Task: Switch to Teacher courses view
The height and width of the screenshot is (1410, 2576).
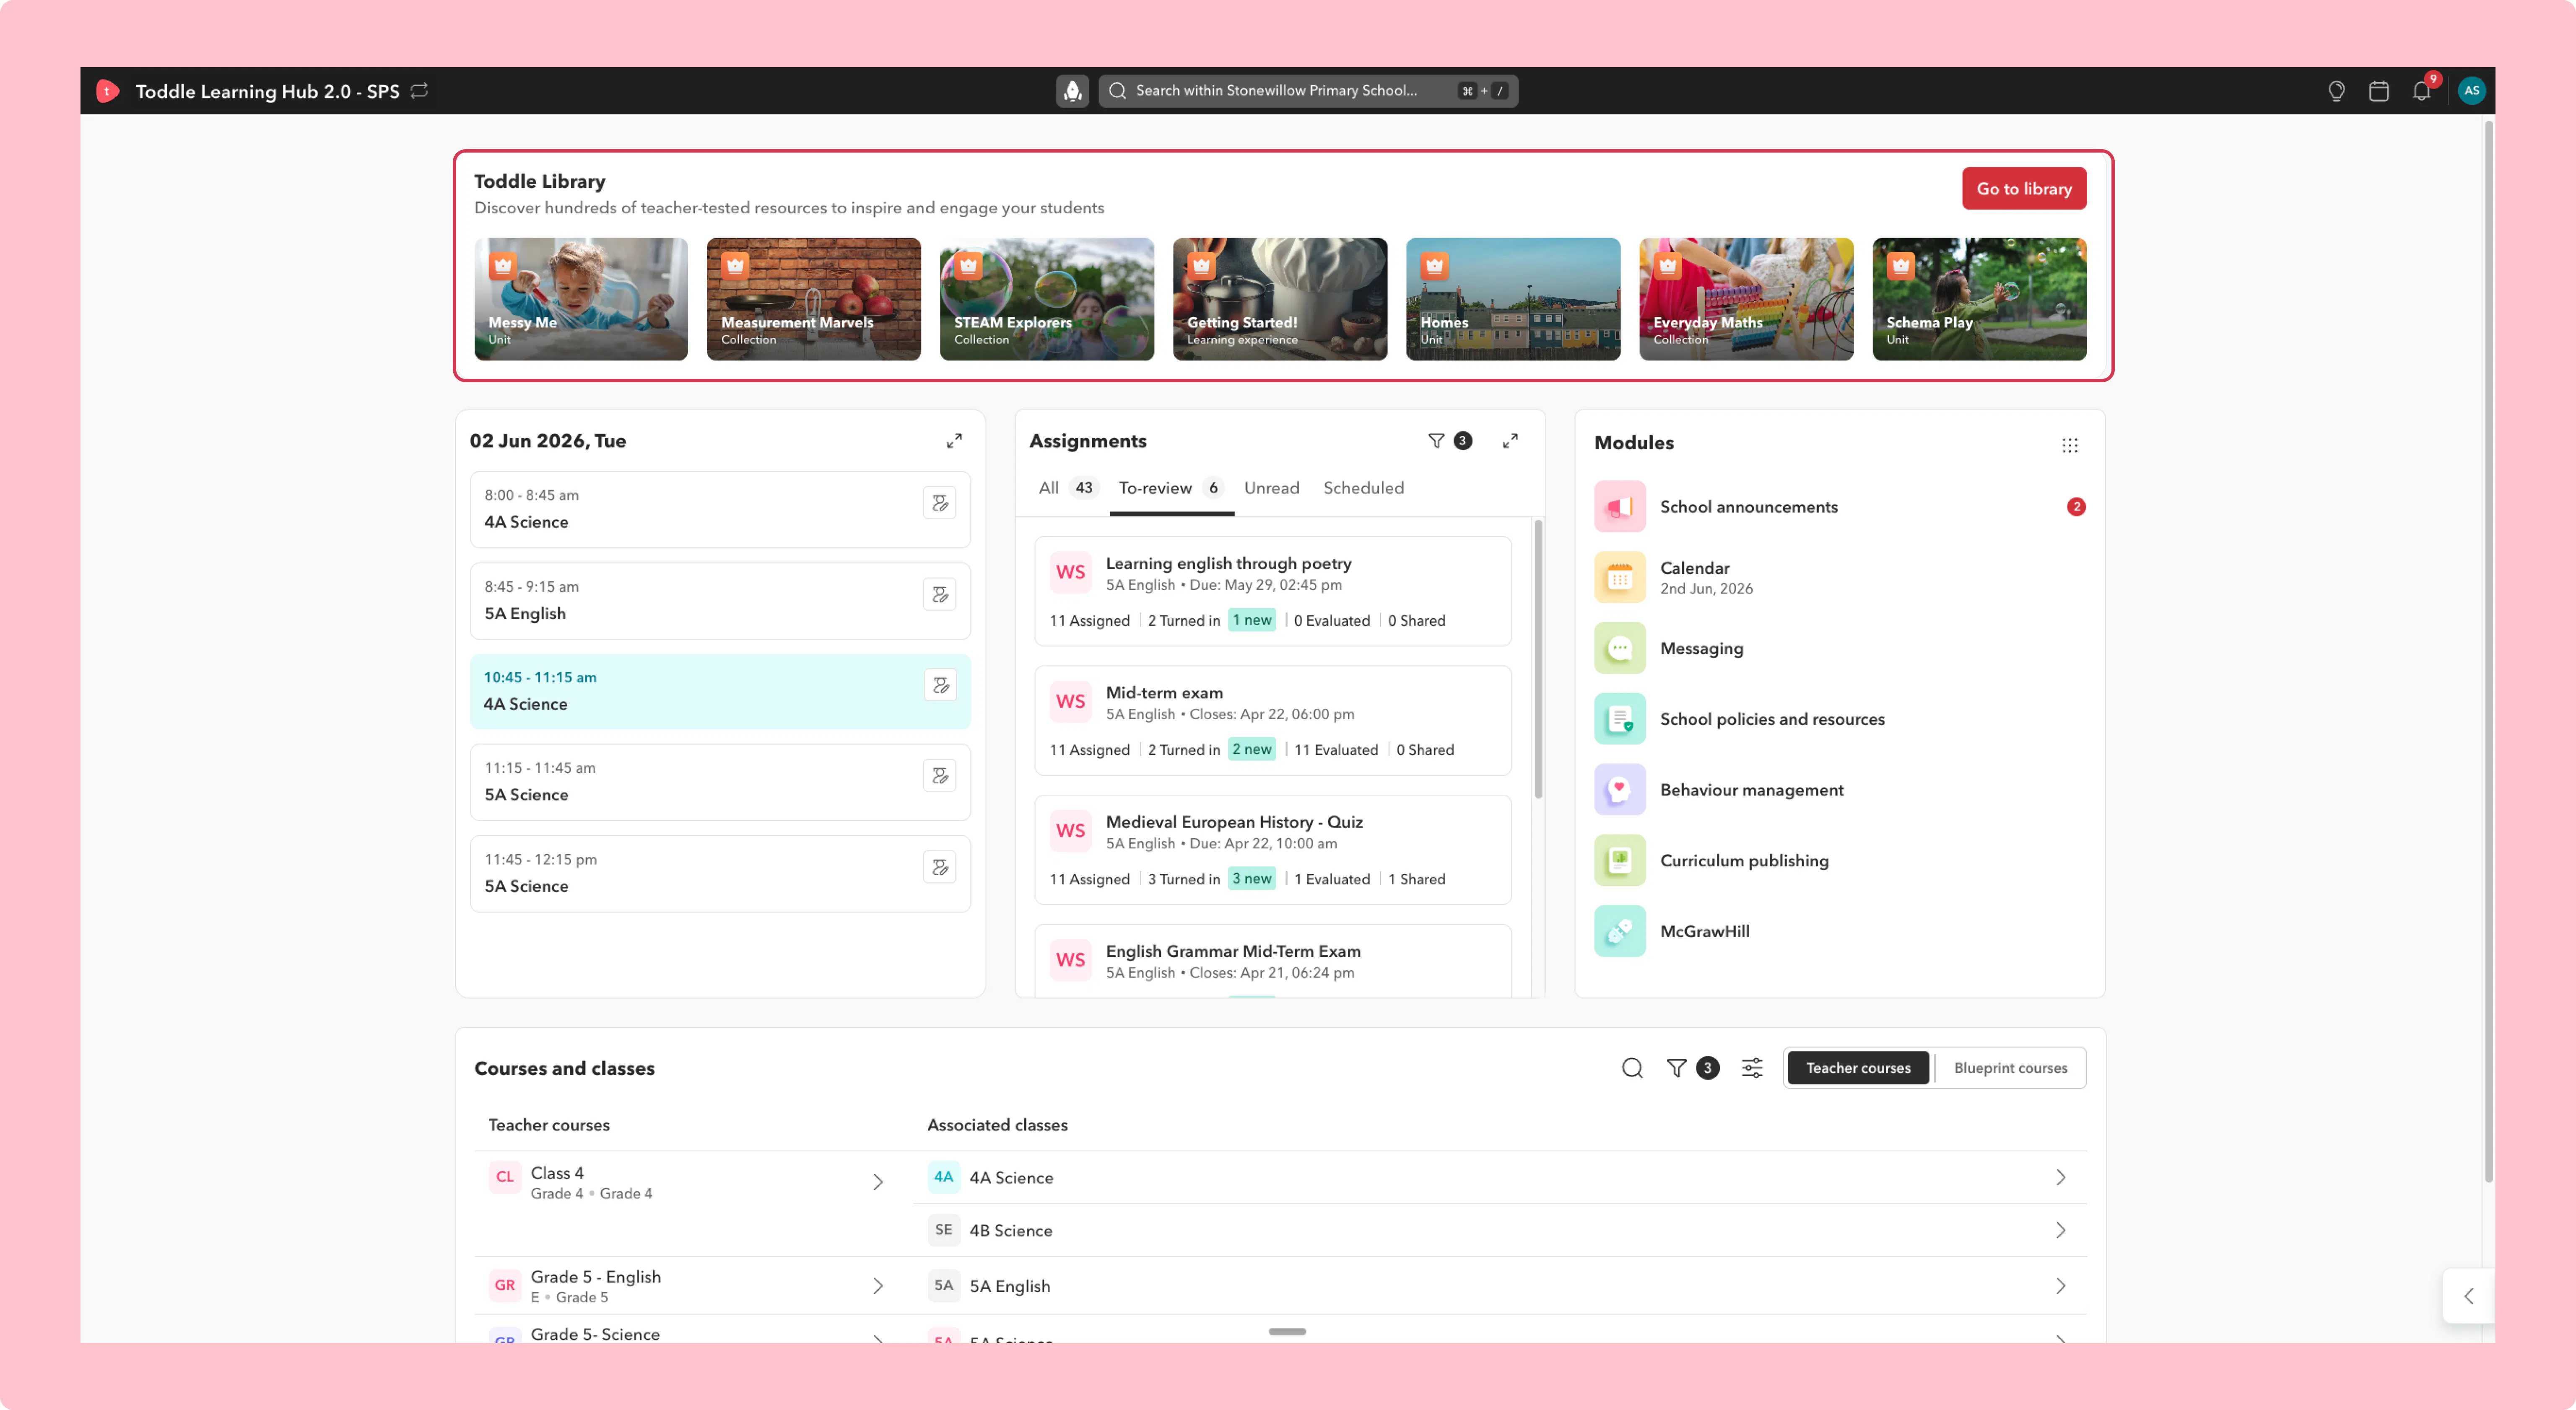Action: coord(1858,1068)
